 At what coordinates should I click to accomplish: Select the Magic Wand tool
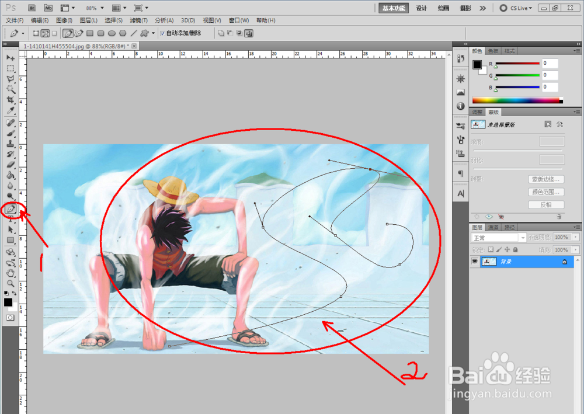tap(11, 89)
